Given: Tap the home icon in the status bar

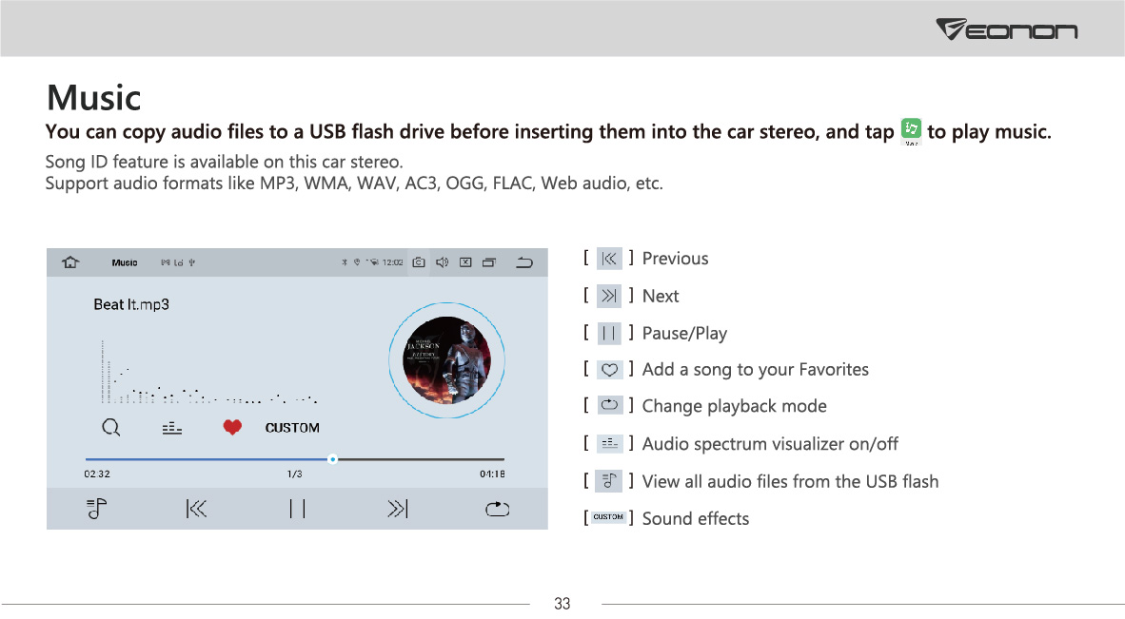Looking at the screenshot, I should [x=70, y=262].
